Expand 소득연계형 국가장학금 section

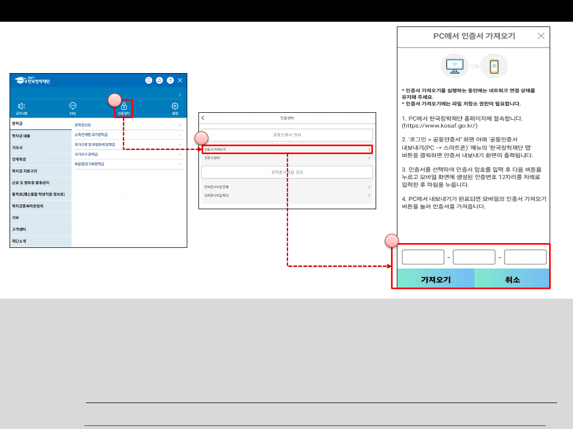point(127,135)
